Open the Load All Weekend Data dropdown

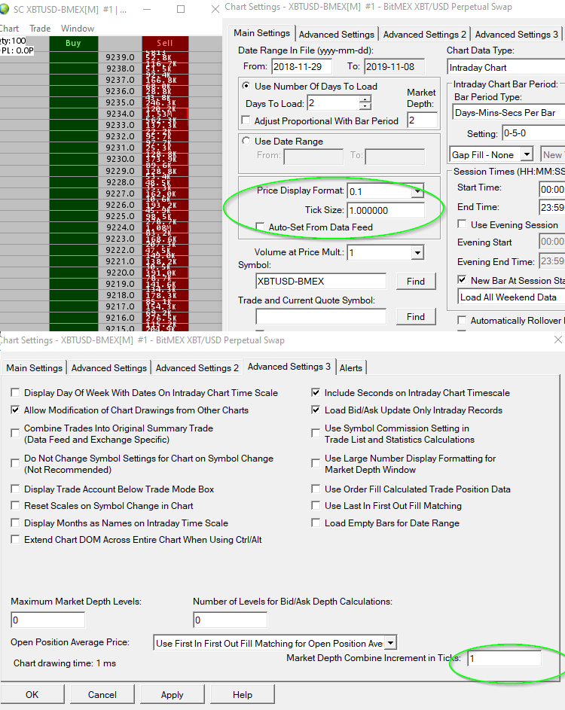(x=512, y=297)
